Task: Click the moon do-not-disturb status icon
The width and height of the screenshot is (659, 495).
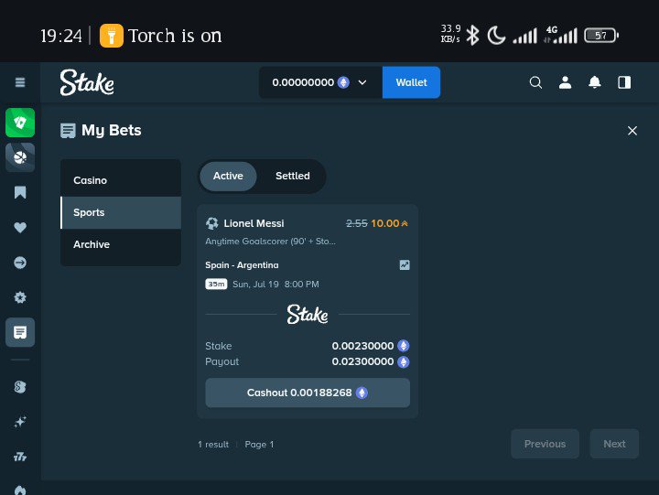Action: tap(496, 36)
